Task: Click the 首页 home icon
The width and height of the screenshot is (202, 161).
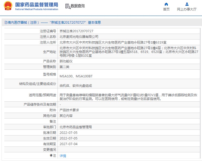Action: 166,4
